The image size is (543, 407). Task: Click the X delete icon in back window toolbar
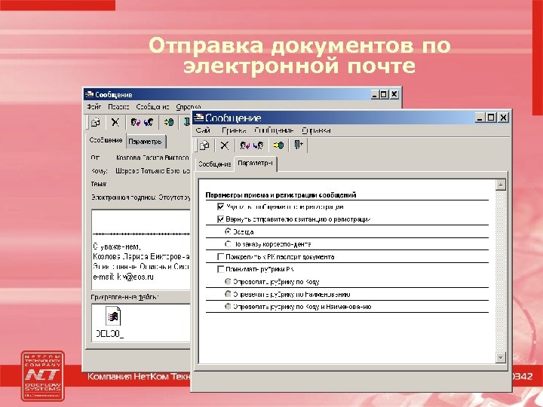115,122
